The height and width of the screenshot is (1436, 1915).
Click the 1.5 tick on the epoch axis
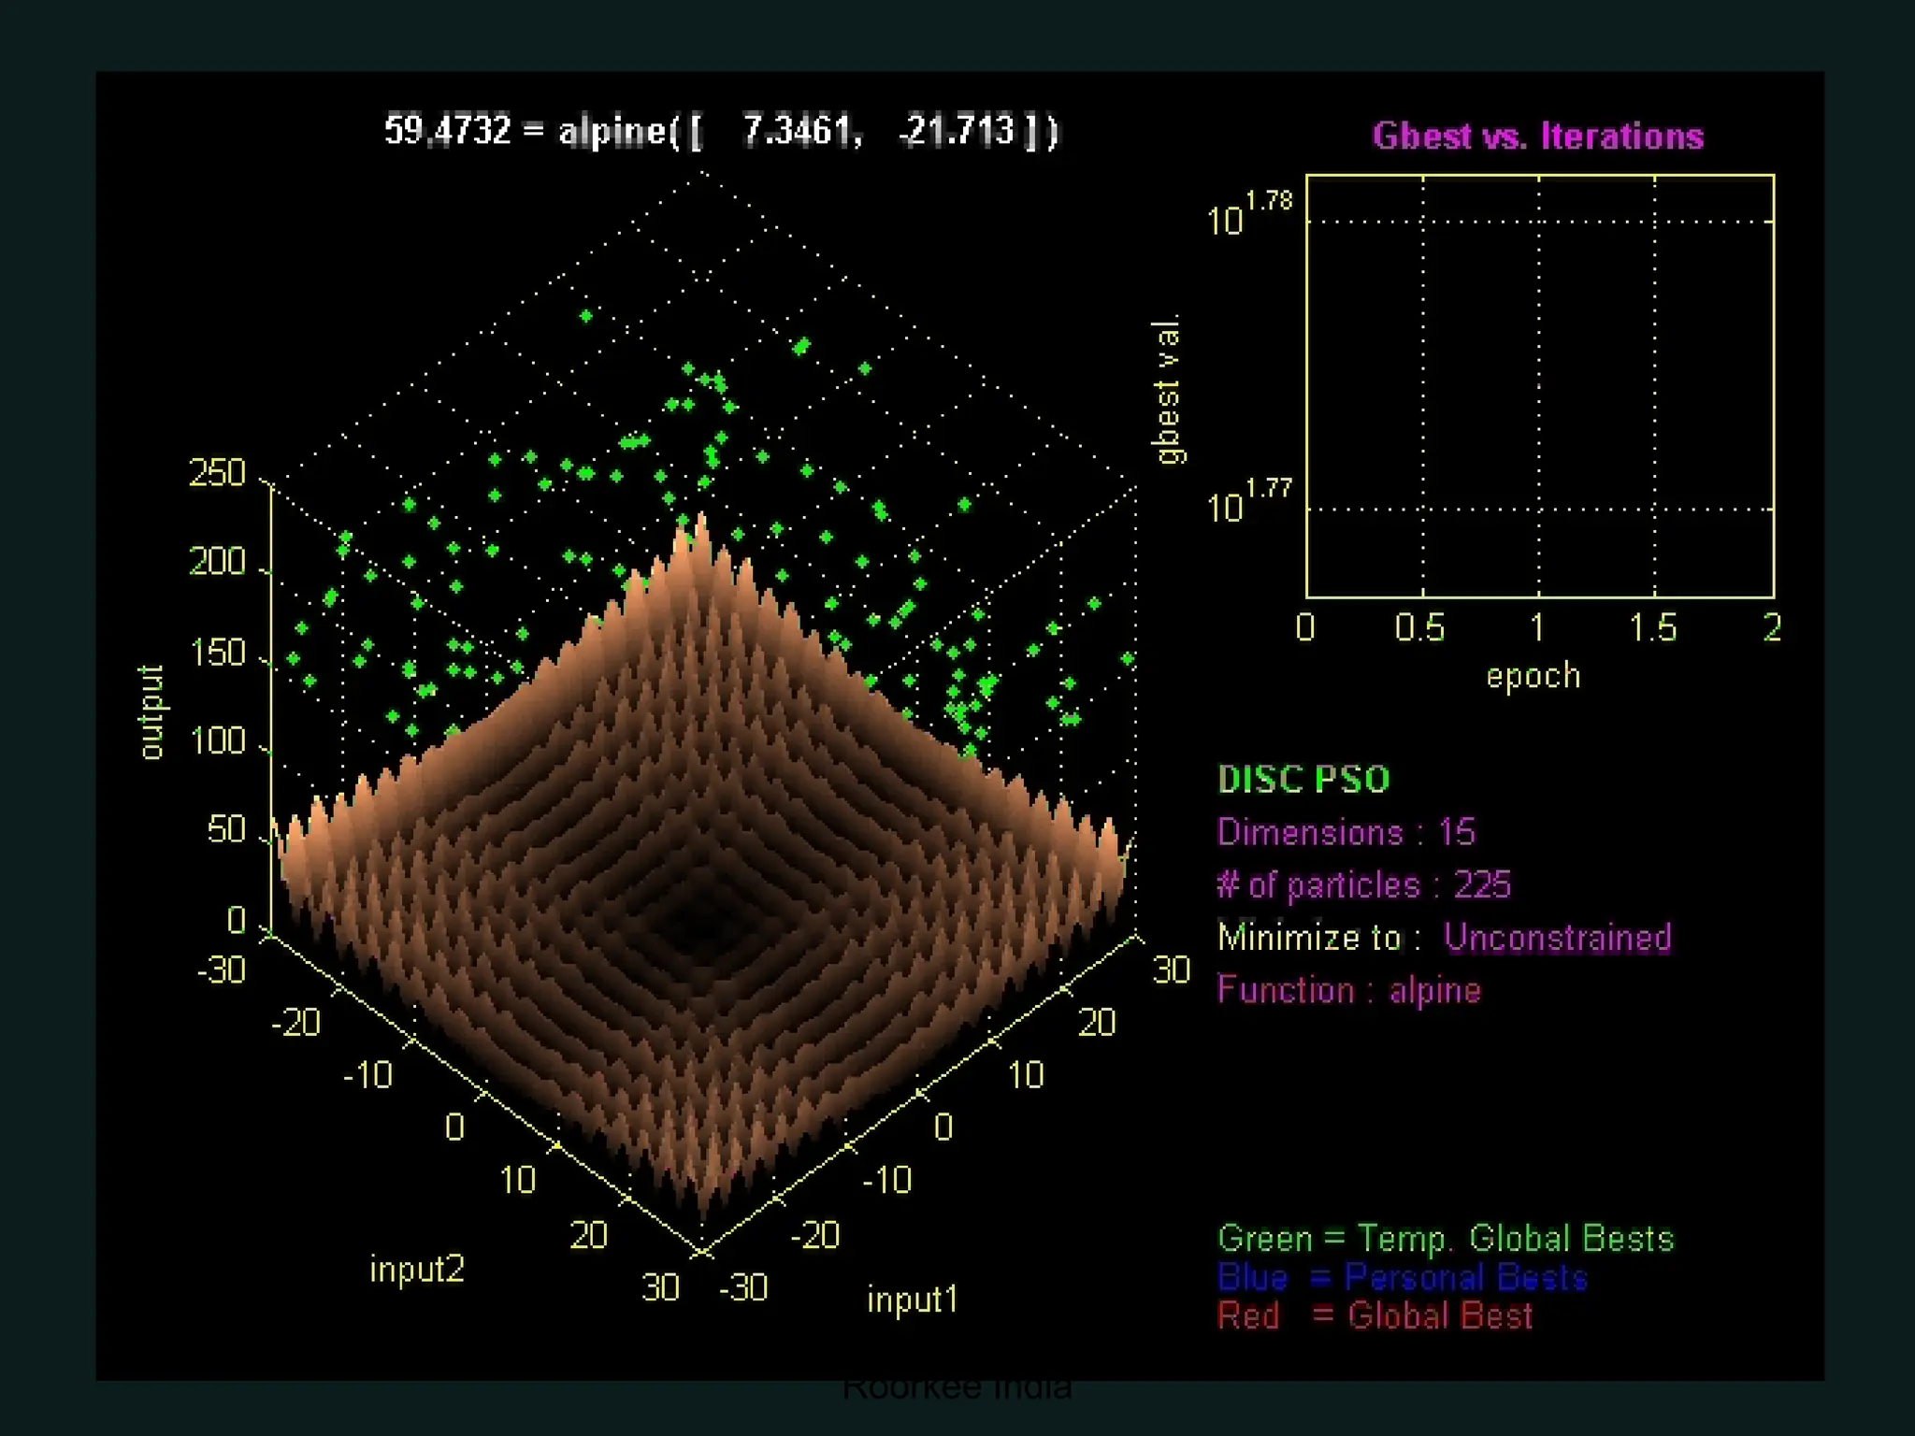(x=1652, y=627)
